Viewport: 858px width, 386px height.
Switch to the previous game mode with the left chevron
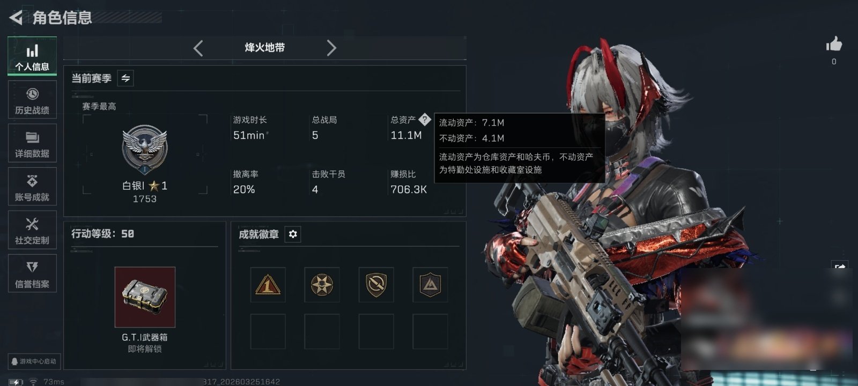[x=198, y=48]
